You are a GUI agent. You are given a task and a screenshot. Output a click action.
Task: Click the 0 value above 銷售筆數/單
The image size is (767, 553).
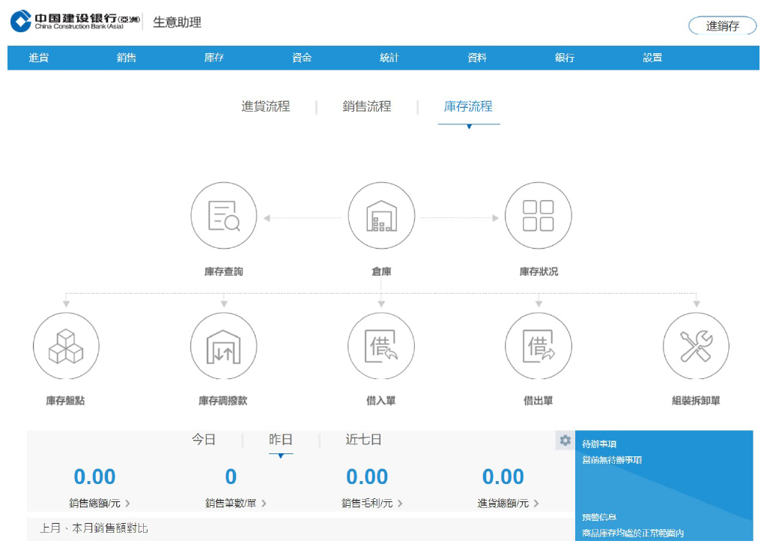[x=231, y=477]
